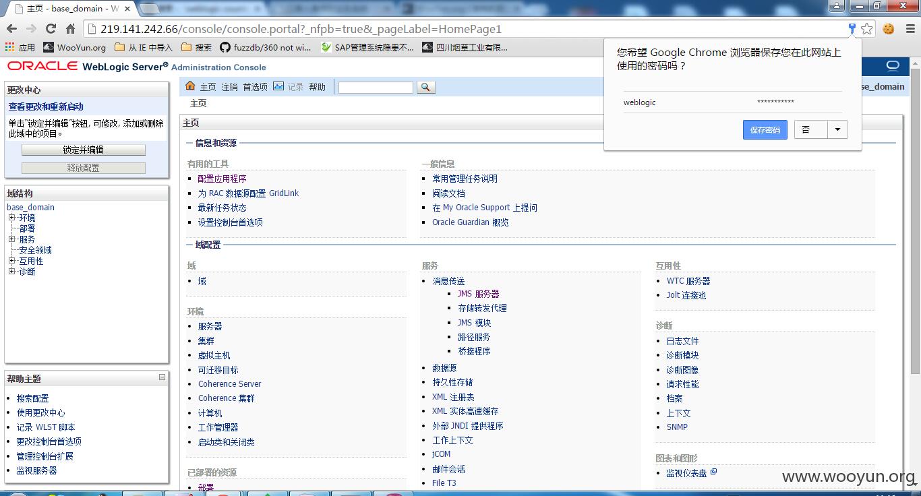Expand the 服务 tree node
The width and height of the screenshot is (921, 496).
tap(11, 239)
